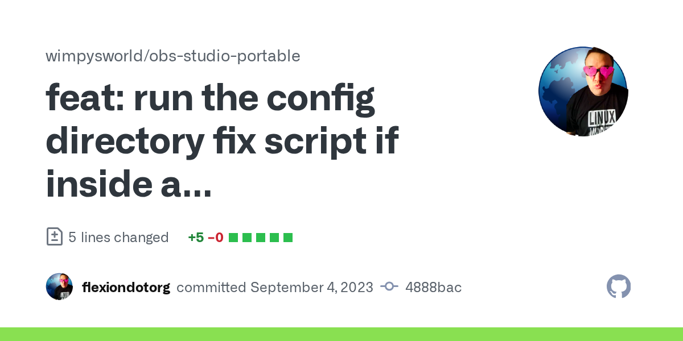Click the green +5 additions count
Screen dimensions: 683x341
pyautogui.click(x=196, y=237)
